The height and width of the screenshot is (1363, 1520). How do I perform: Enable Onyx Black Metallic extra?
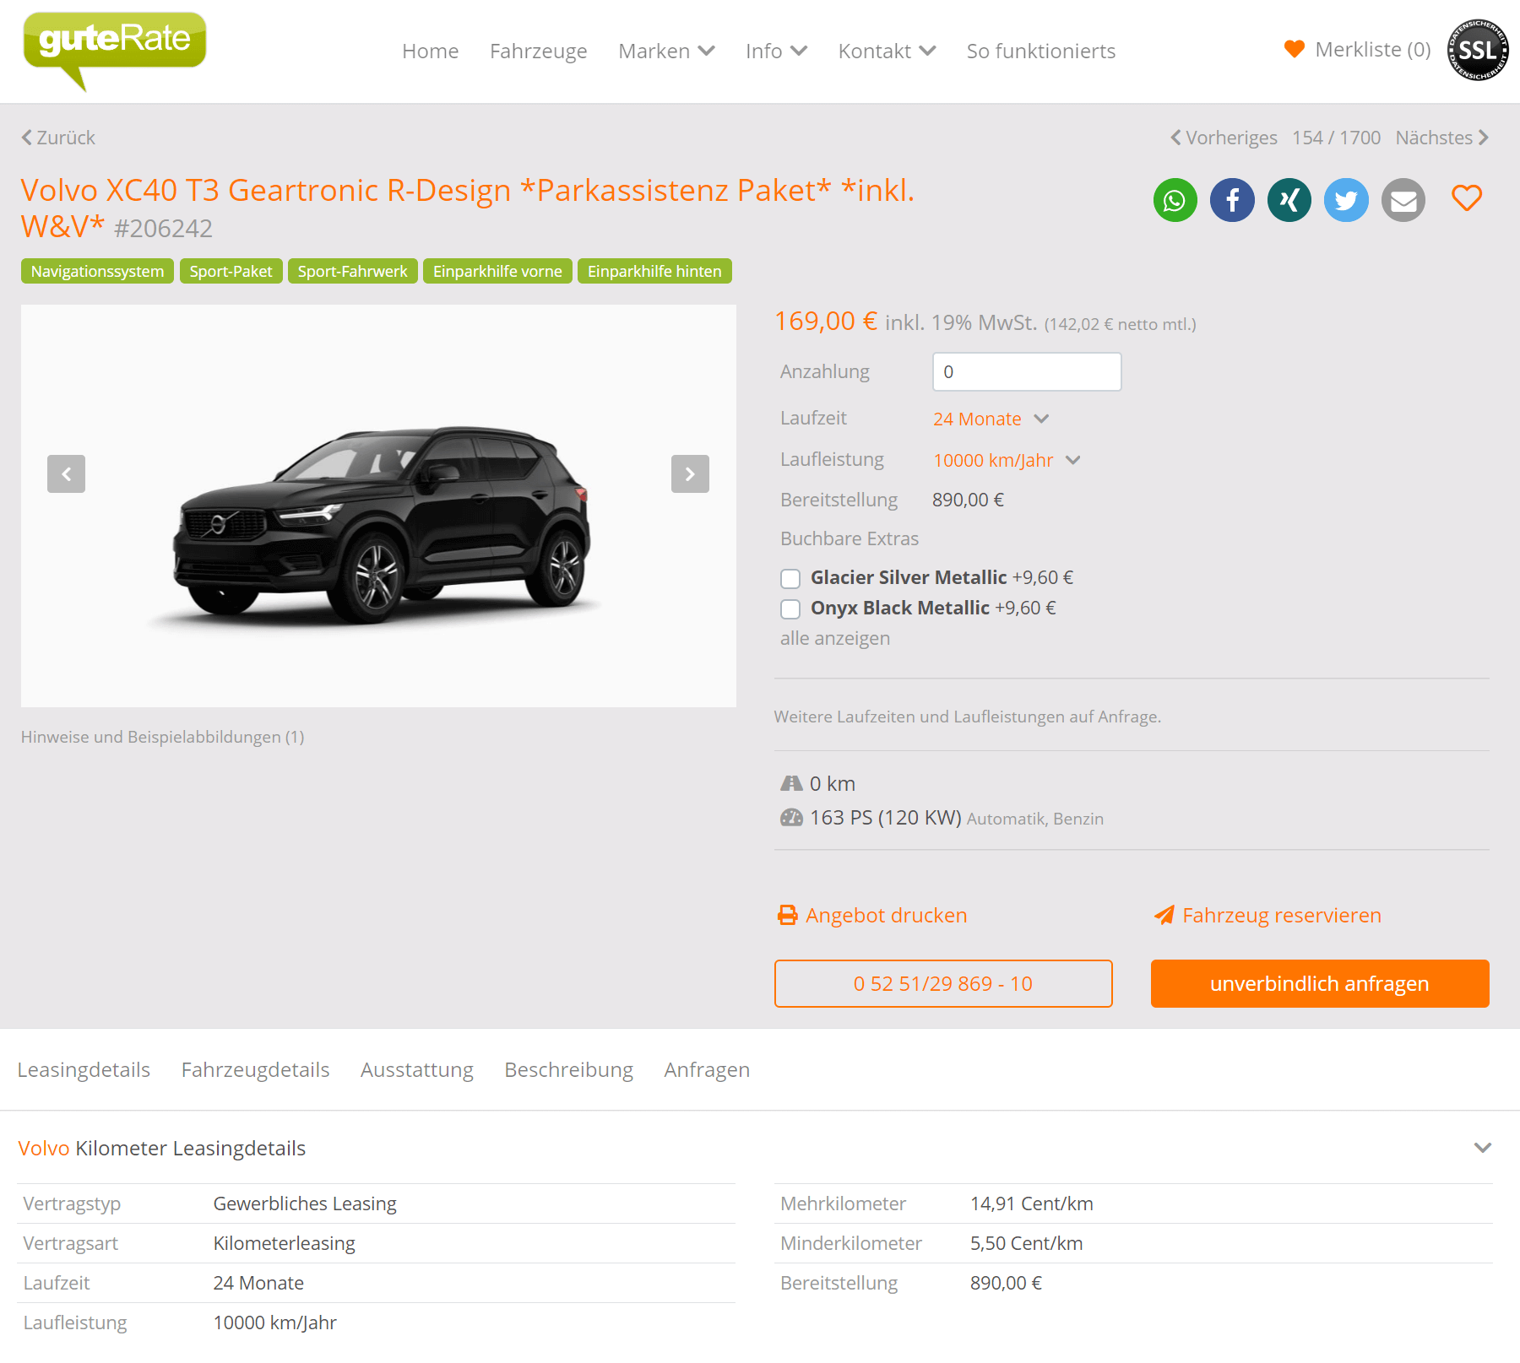[x=790, y=608]
